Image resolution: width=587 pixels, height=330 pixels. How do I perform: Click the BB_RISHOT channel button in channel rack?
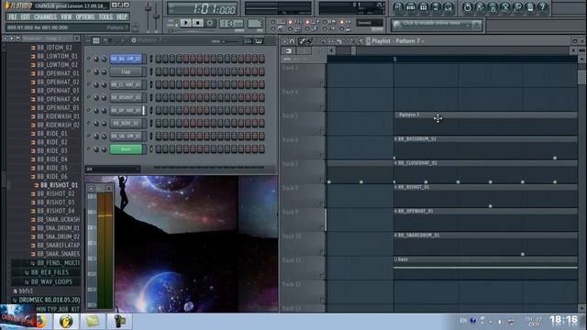[x=126, y=97]
